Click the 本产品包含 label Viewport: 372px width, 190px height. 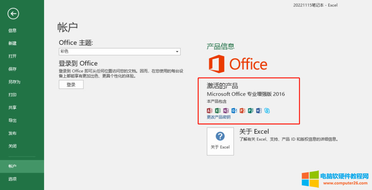(217, 101)
